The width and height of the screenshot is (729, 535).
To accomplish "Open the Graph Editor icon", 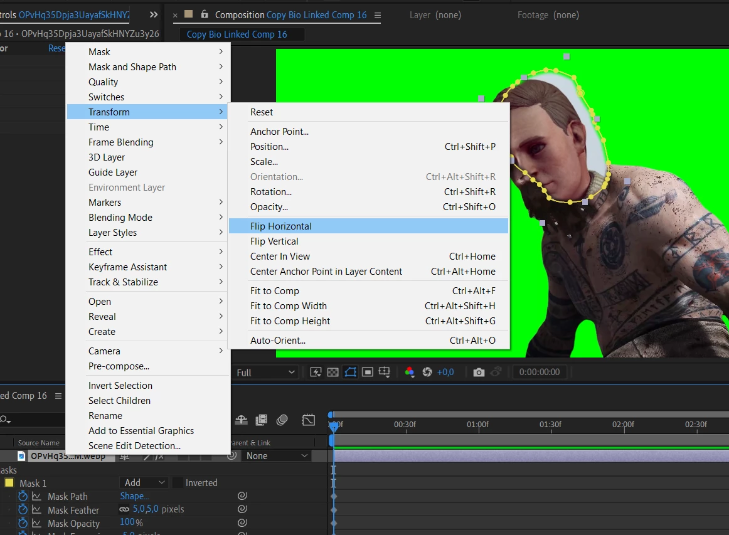I will coord(308,420).
